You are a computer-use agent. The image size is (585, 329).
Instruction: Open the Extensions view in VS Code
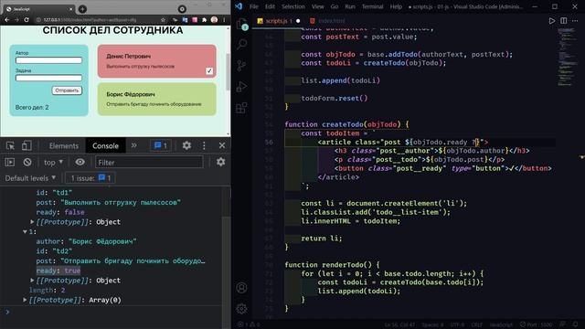pos(241,108)
